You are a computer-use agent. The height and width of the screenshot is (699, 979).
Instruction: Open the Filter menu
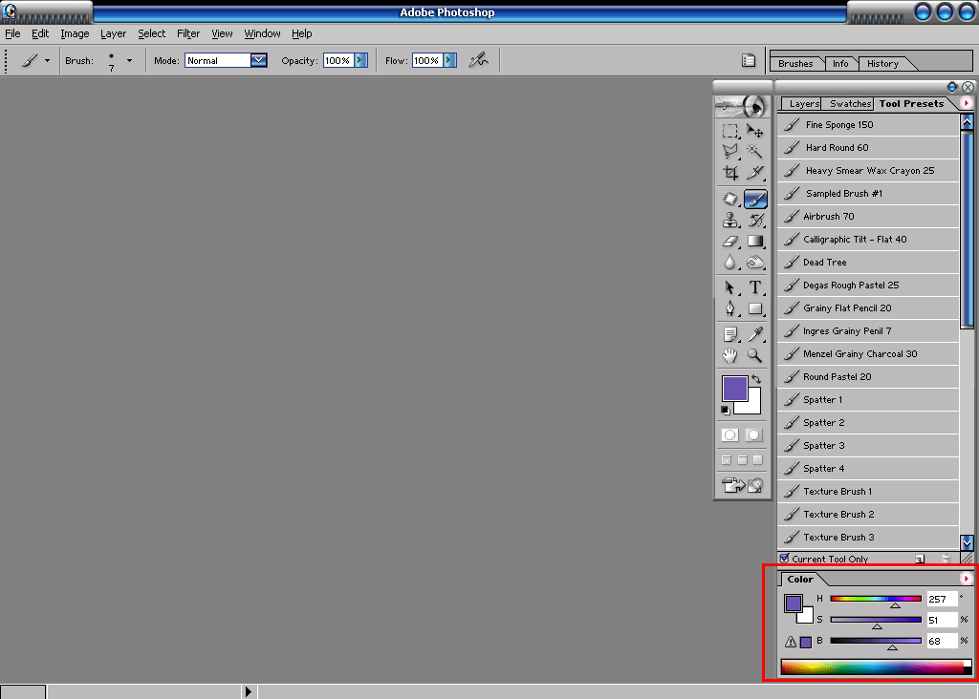coord(188,33)
